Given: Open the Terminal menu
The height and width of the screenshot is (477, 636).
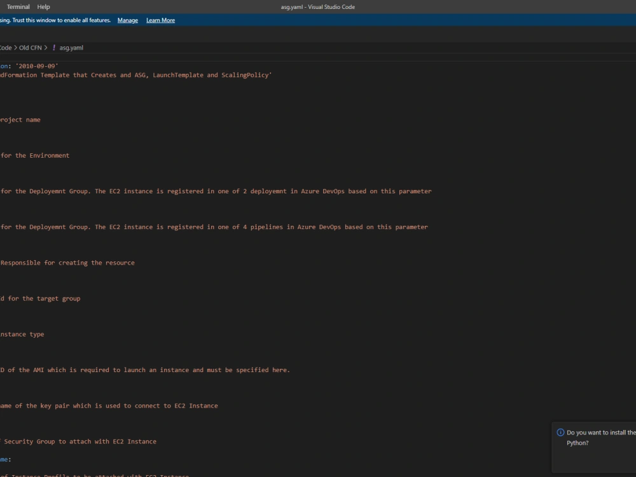Looking at the screenshot, I should 18,7.
